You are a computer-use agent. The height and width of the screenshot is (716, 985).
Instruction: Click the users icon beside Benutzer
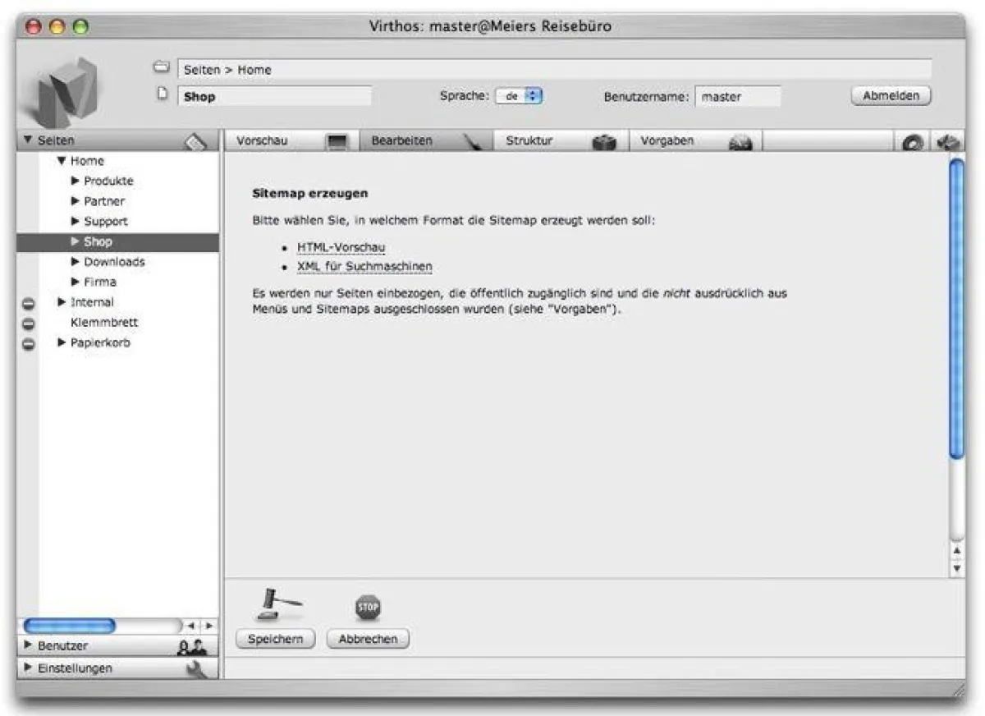(193, 645)
